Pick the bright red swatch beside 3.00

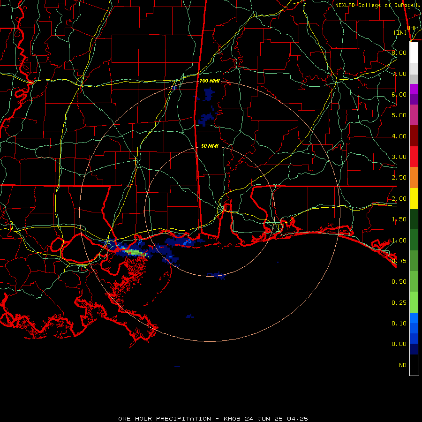pos(414,157)
